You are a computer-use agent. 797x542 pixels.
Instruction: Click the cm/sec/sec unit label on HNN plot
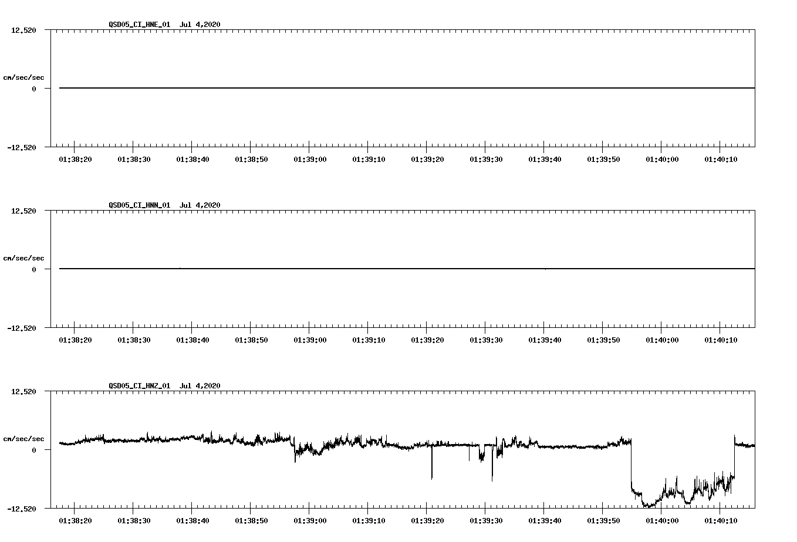point(23,258)
